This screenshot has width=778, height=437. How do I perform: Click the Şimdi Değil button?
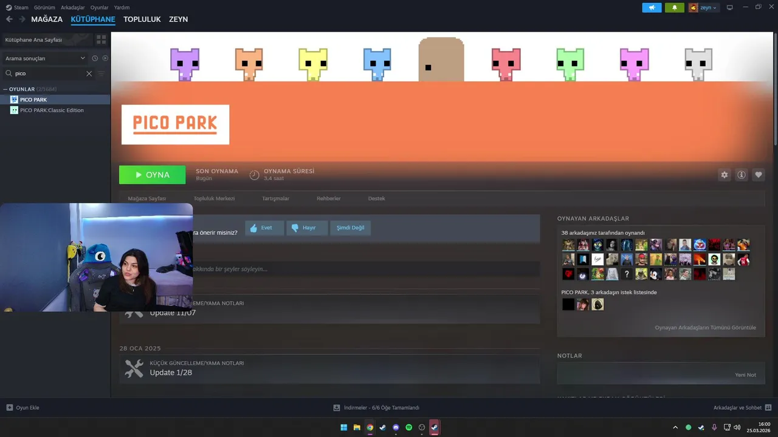tap(350, 228)
